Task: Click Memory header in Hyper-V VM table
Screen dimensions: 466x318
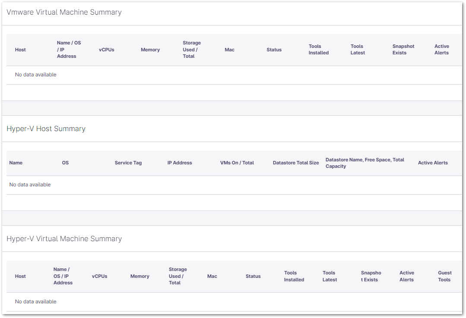Action: 139,276
